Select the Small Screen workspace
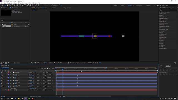178x100 pixels. pyautogui.click(x=139, y=5)
